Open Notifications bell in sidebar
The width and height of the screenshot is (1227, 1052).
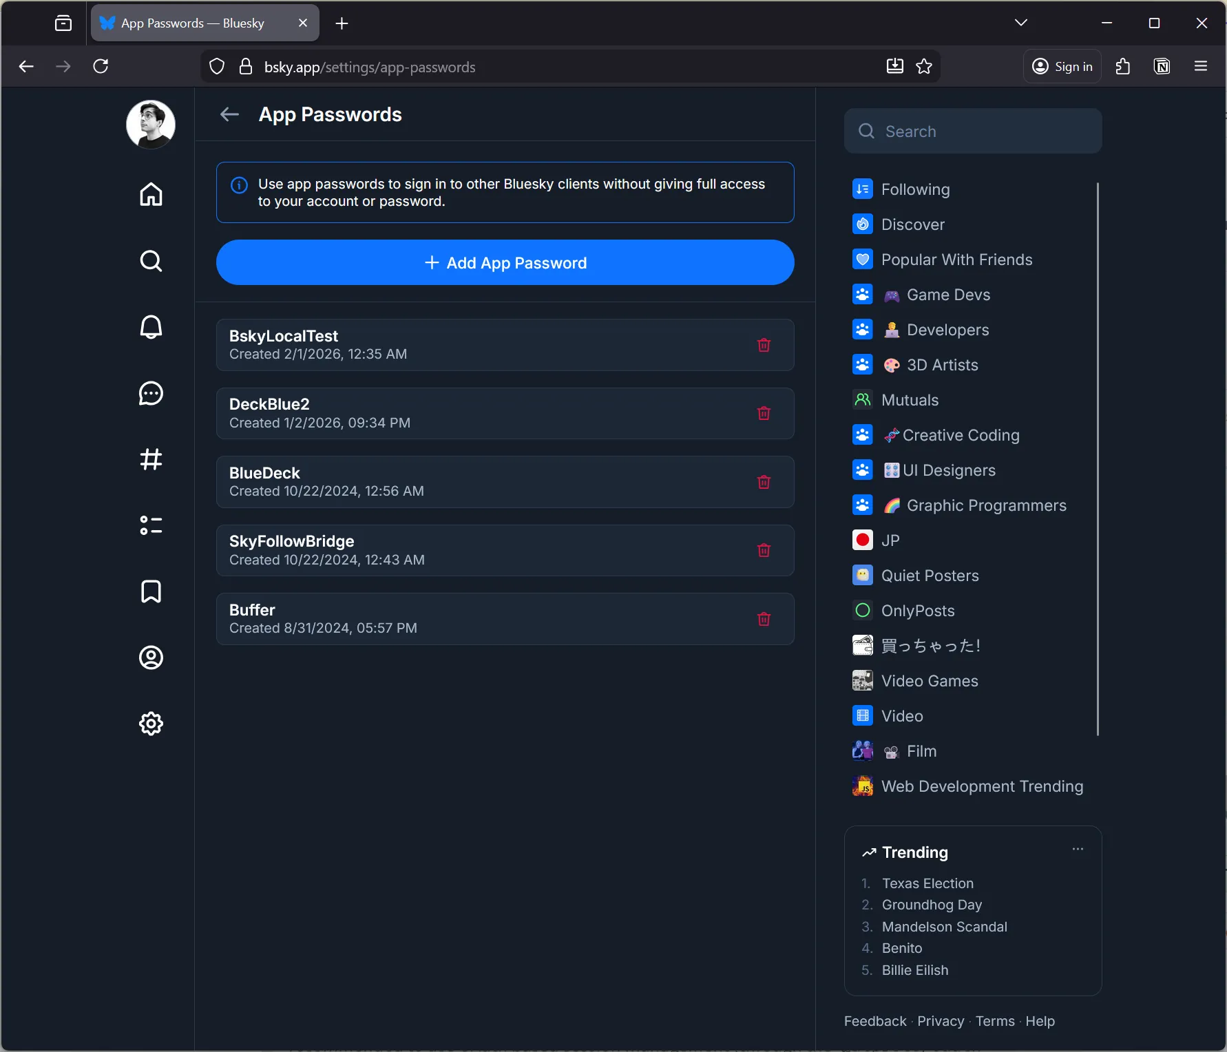pos(151,327)
